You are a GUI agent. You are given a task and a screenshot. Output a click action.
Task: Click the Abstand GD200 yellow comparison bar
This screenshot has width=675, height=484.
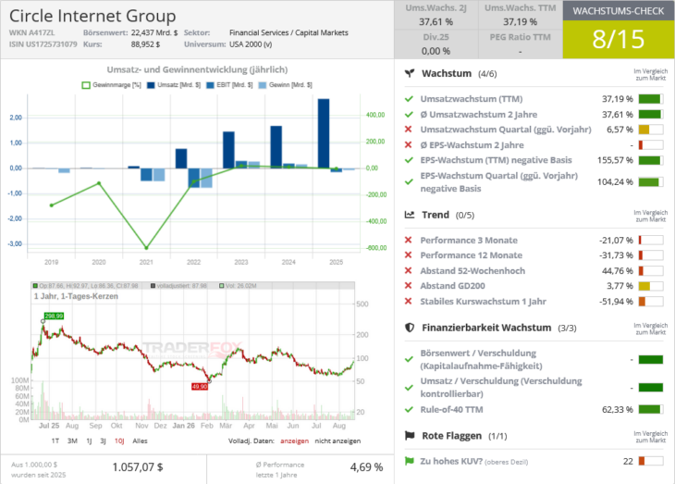(x=650, y=286)
